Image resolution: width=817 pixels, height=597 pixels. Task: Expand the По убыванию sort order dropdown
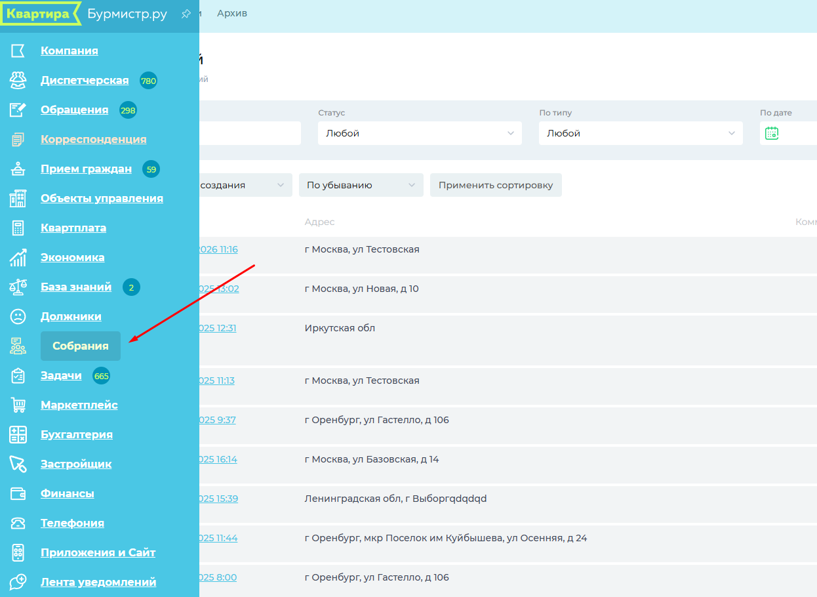coord(361,185)
